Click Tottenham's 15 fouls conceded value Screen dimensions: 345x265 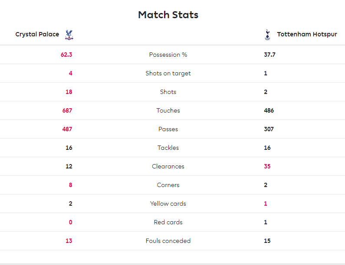(x=267, y=241)
